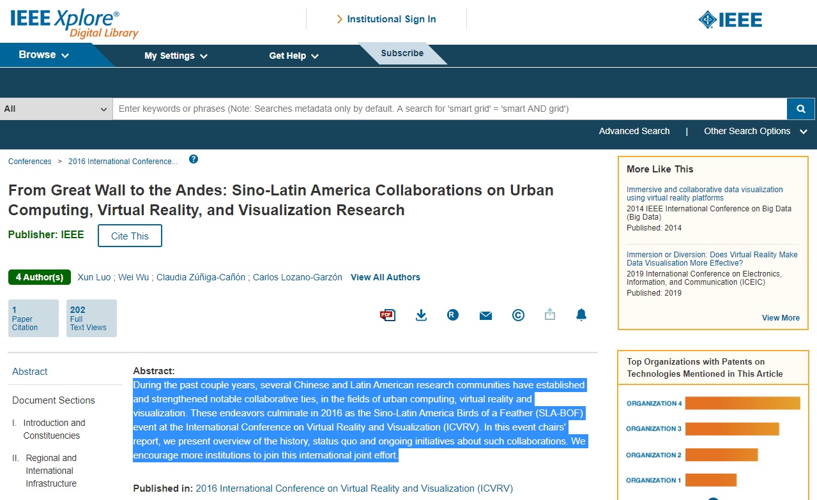Click the circled R reprints icon
The height and width of the screenshot is (500, 817).
click(453, 315)
